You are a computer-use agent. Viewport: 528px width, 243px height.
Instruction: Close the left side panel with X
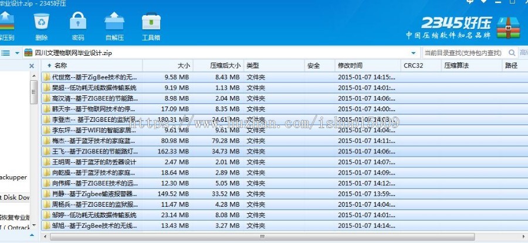pyautogui.click(x=32, y=66)
